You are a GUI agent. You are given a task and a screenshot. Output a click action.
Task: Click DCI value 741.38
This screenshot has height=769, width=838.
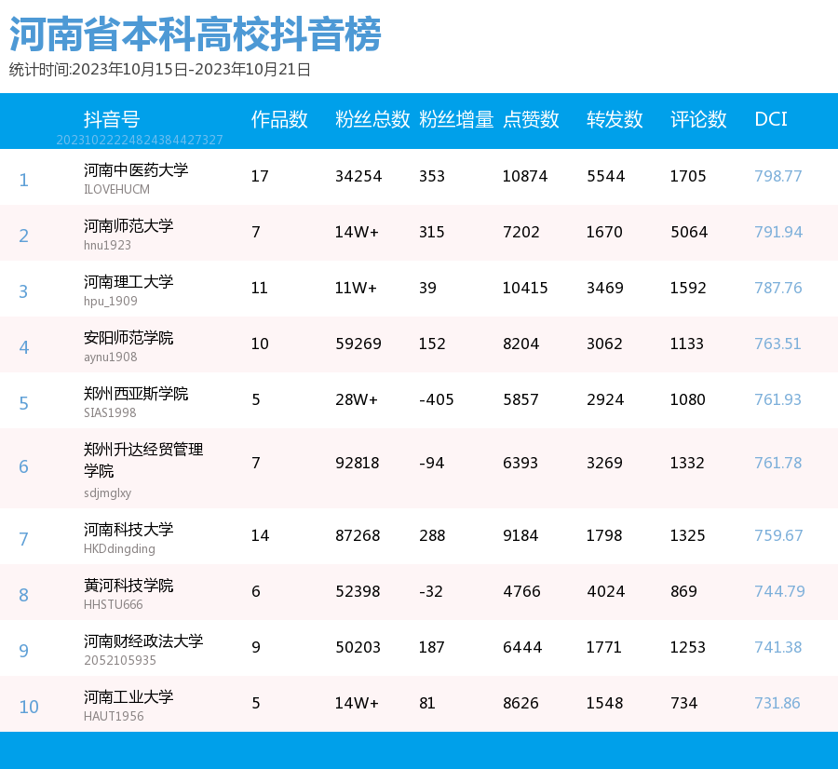(x=778, y=647)
